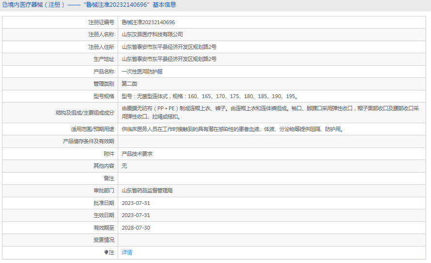The image size is (431, 263).
Task: Click the 其他内容 label
Action: pyautogui.click(x=104, y=166)
